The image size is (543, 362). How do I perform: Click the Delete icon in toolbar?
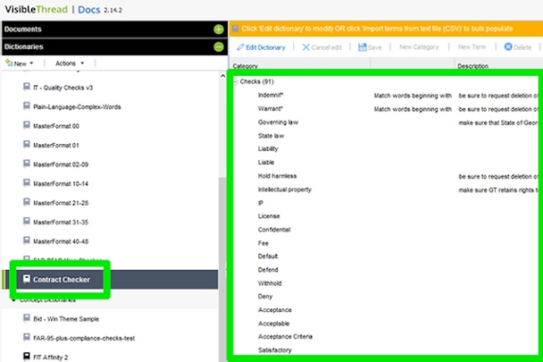pyautogui.click(x=508, y=46)
